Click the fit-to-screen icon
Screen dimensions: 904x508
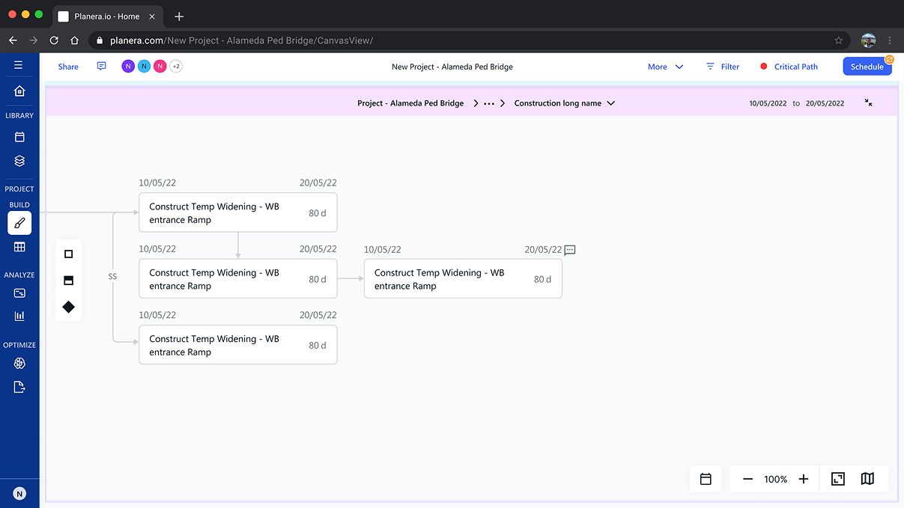pyautogui.click(x=838, y=479)
